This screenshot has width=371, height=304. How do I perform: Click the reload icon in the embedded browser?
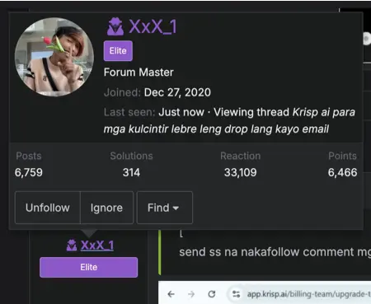point(212,294)
